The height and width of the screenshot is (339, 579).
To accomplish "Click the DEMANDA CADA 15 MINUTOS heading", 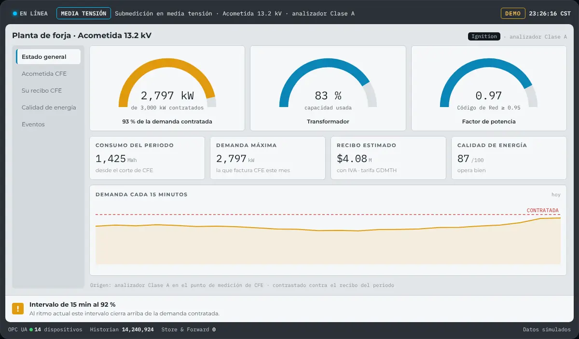I will tap(141, 195).
